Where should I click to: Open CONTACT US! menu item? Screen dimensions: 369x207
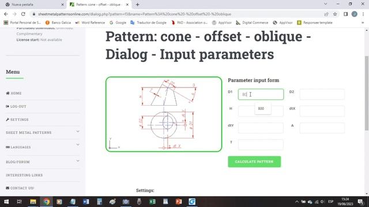tap(20, 188)
